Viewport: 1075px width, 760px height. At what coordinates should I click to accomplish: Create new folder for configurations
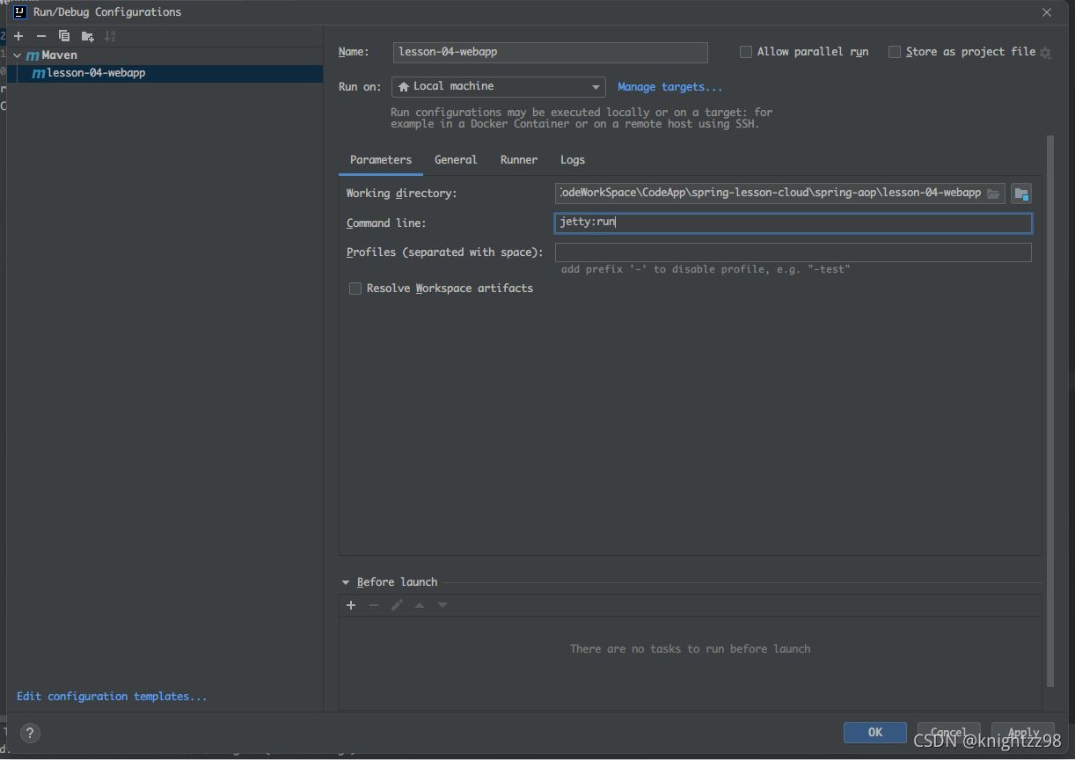click(x=87, y=36)
